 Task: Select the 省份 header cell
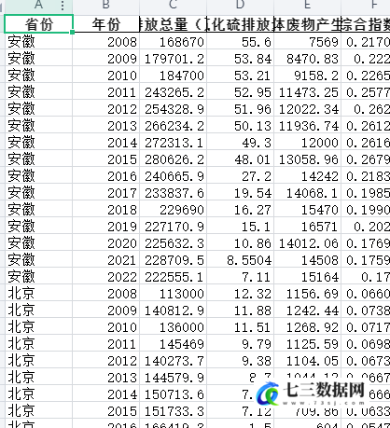(x=38, y=23)
